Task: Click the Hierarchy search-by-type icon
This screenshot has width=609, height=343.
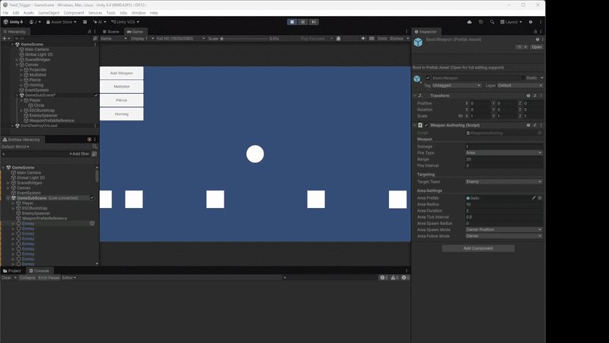Action: tap(95, 39)
